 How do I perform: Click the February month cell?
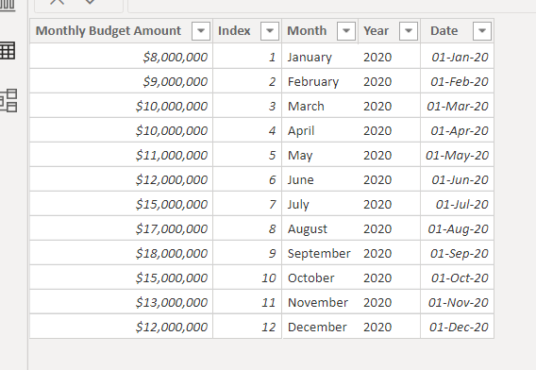coord(320,81)
